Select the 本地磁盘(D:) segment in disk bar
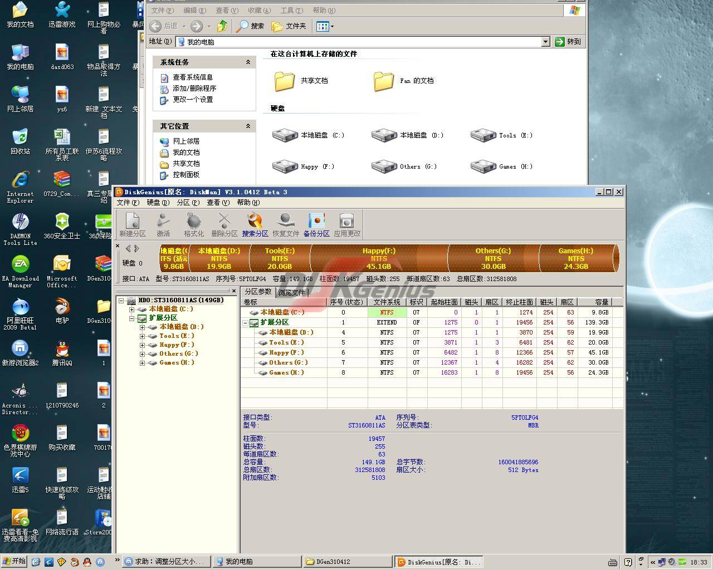 pyautogui.click(x=219, y=258)
